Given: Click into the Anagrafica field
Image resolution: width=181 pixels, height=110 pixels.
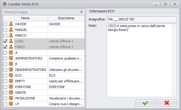Looking at the screenshot, I should pyautogui.click(x=142, y=19).
